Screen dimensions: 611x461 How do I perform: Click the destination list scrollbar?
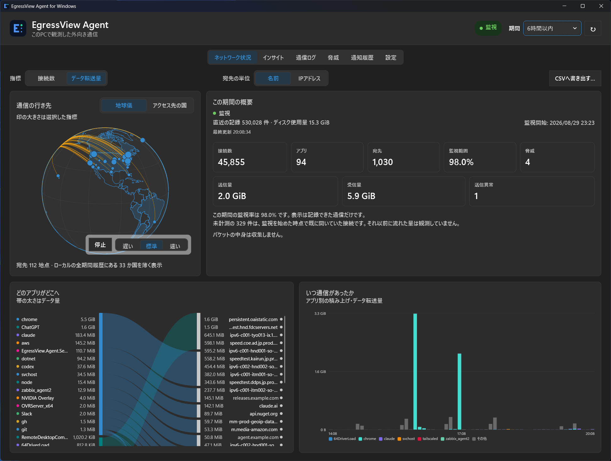pyautogui.click(x=285, y=349)
